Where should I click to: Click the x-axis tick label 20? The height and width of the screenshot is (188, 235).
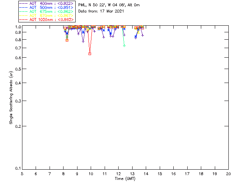(228, 174)
